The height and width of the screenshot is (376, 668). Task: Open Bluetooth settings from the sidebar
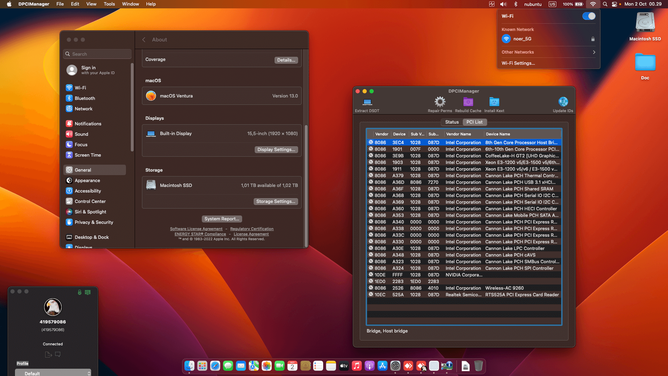click(x=85, y=98)
